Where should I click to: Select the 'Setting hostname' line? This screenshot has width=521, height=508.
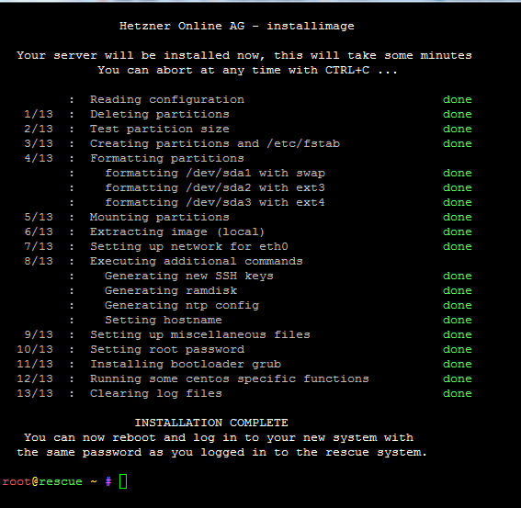point(164,320)
